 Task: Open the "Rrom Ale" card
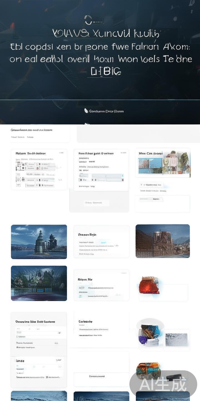point(101,285)
